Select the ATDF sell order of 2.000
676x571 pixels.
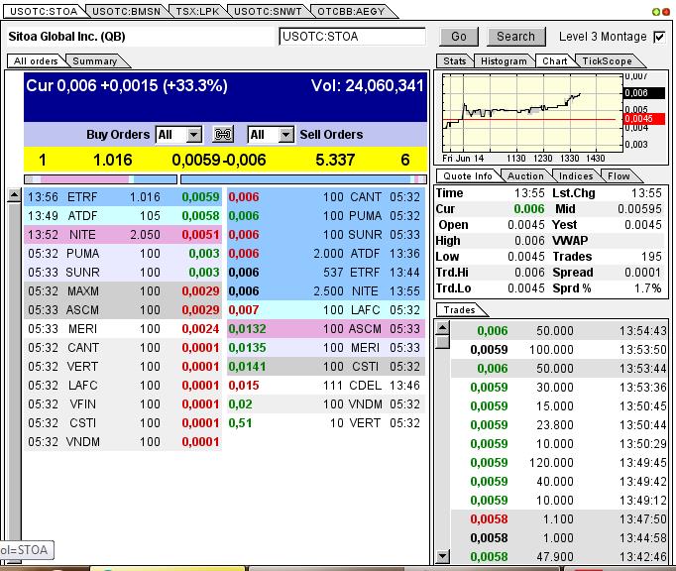click(326, 253)
